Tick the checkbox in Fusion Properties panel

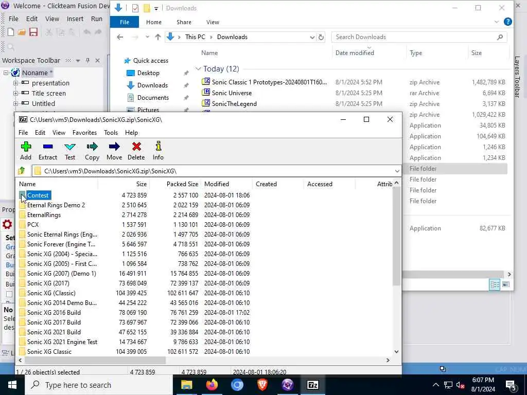(x=9, y=294)
